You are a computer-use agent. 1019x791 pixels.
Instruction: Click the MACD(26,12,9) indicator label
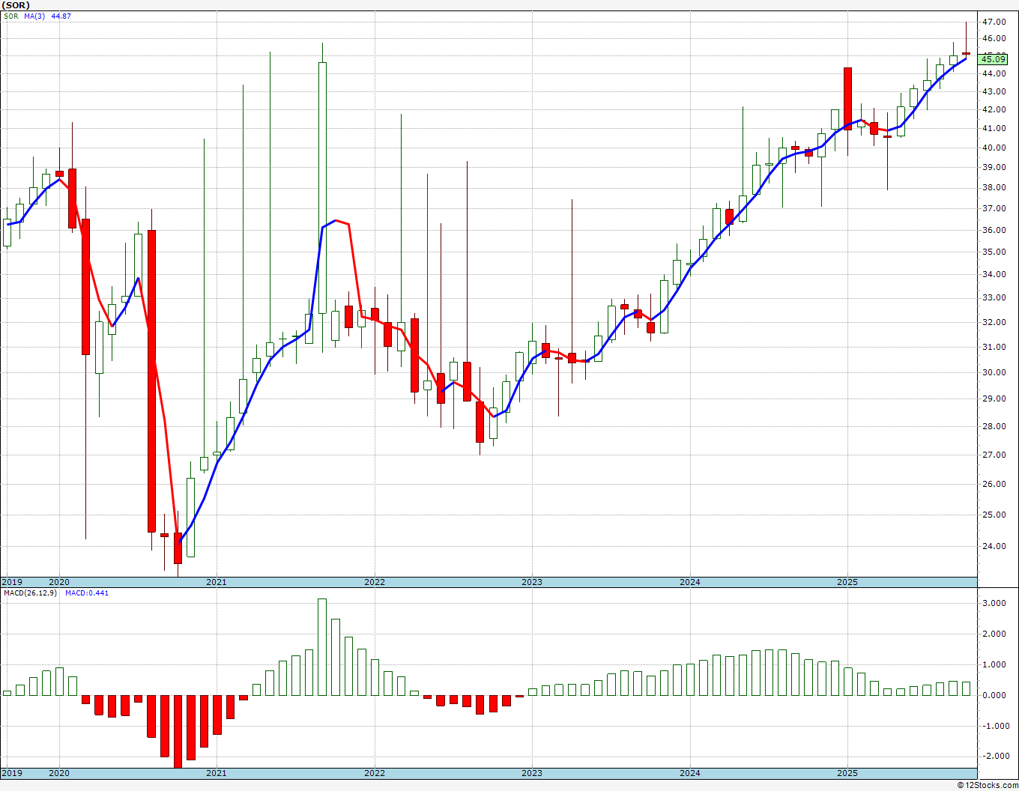click(x=31, y=593)
